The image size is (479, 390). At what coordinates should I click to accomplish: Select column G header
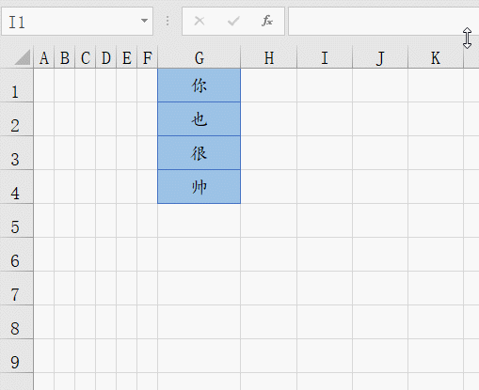tap(200, 57)
